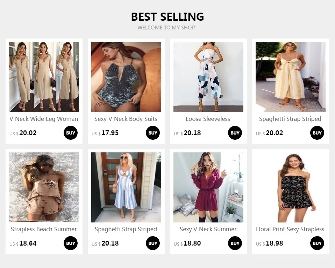
Task: Open the geometric print jumpsuit image
Action: point(208,77)
